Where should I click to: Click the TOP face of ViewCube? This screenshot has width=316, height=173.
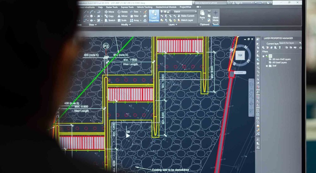pyautogui.click(x=240, y=56)
